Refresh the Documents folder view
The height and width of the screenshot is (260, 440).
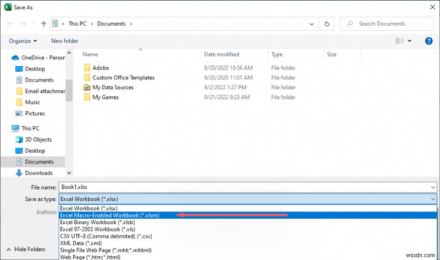327,24
